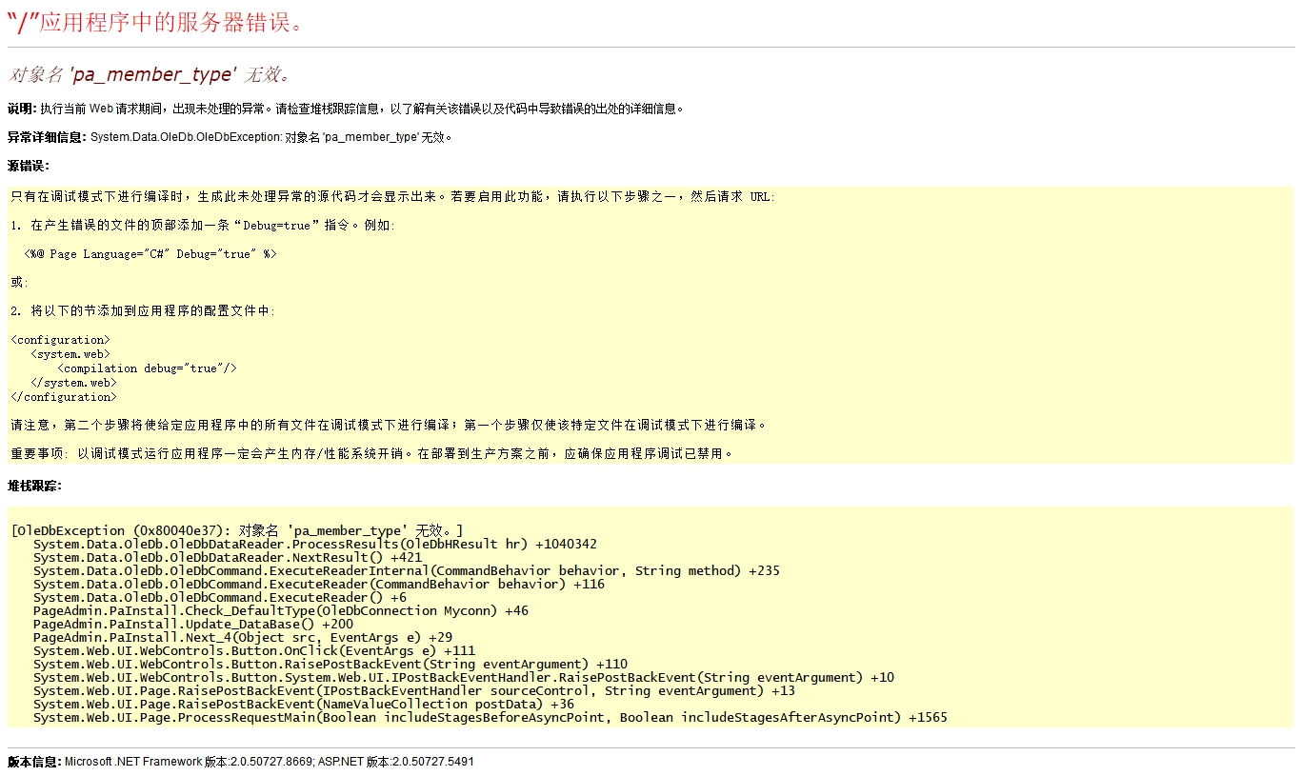Click the OleDbDataReader.ProcessResults stack line
The image size is (1301, 776).
click(314, 544)
